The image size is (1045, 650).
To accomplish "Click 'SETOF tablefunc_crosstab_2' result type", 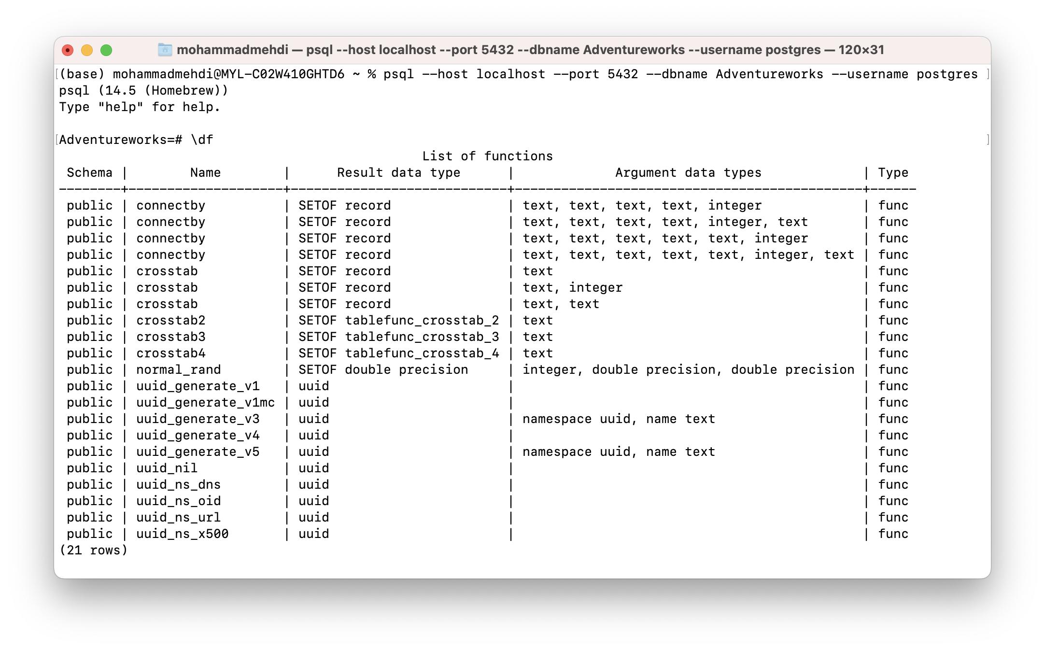I will (399, 321).
